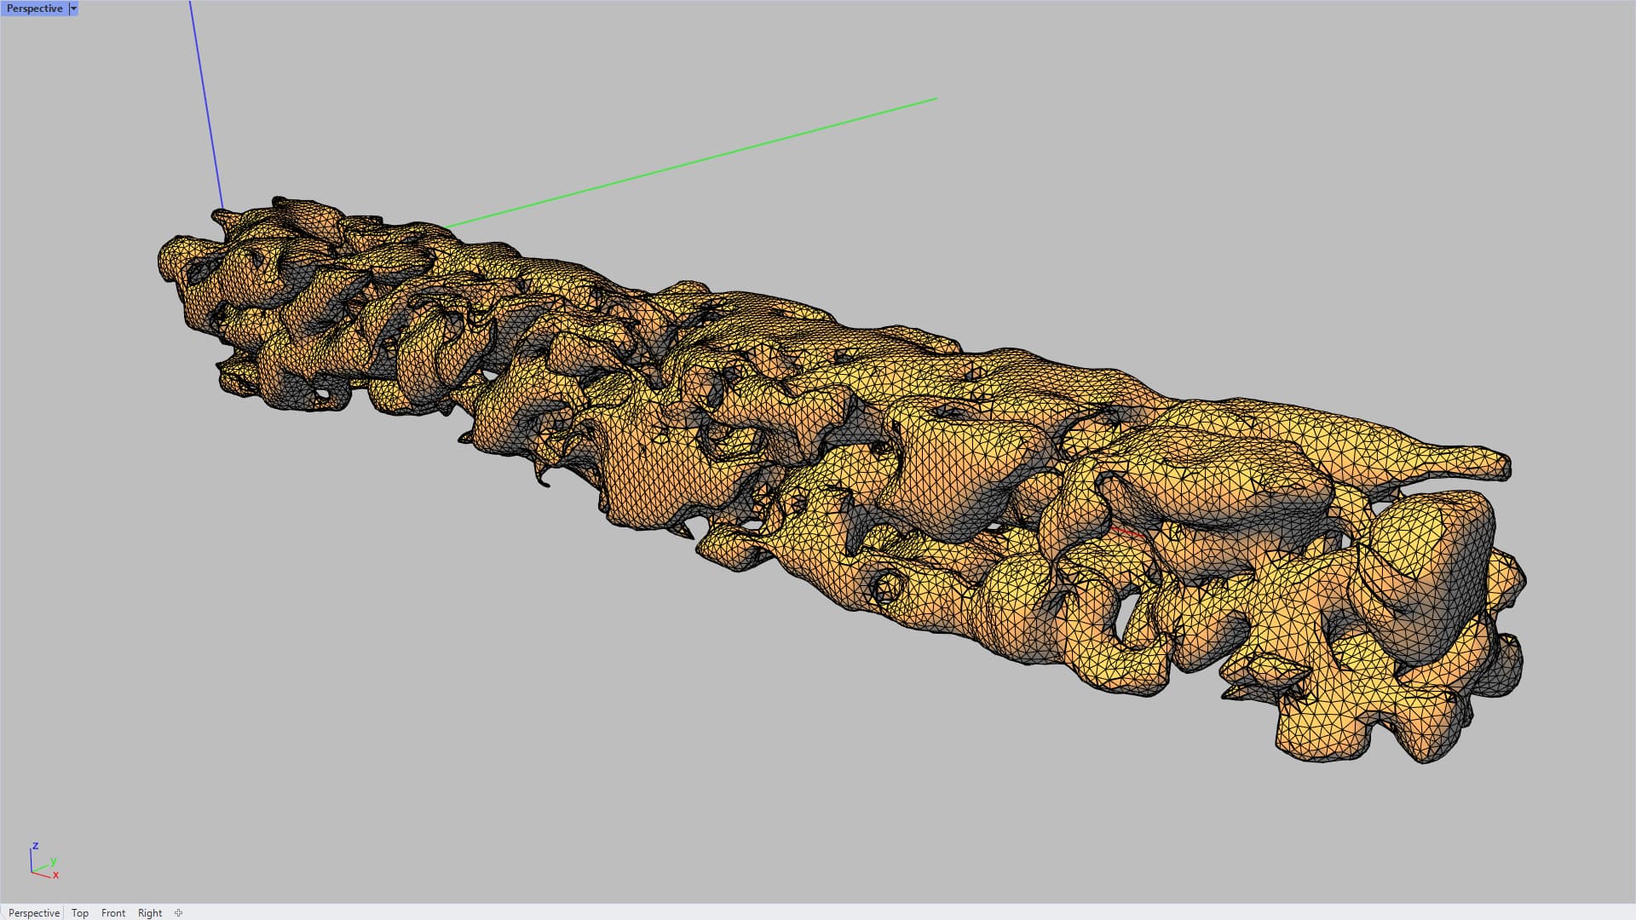This screenshot has width=1636, height=920.
Task: Click the plus icon to add viewport tab
Action: coord(178,912)
